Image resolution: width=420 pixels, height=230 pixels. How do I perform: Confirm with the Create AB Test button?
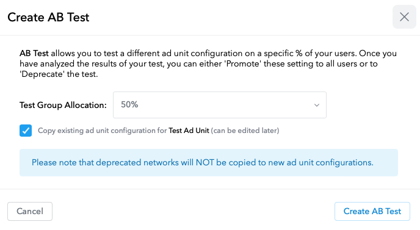[x=372, y=211]
